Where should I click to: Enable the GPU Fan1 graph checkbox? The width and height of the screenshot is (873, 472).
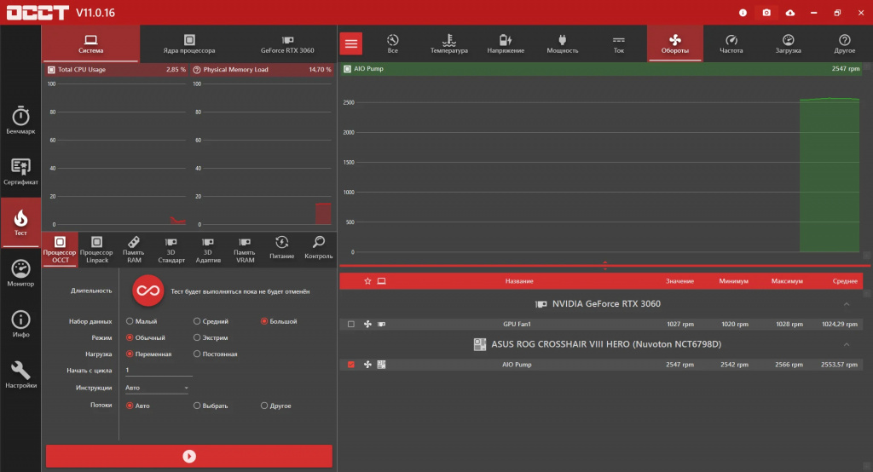[x=350, y=324]
